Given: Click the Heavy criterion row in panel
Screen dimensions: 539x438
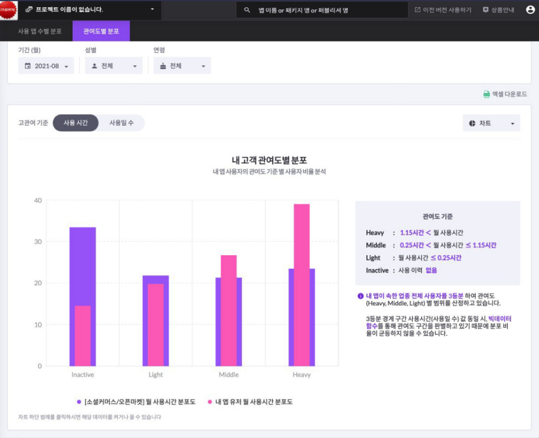Looking at the screenshot, I should point(414,233).
